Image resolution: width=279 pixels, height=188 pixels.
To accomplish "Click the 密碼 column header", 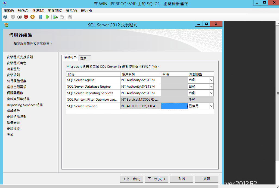I will pos(174,74).
